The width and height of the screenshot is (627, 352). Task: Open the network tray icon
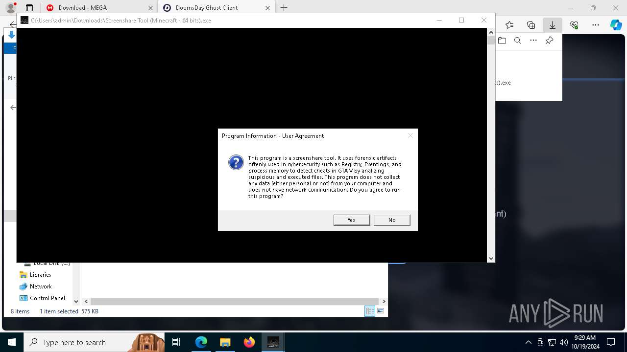pos(552,342)
